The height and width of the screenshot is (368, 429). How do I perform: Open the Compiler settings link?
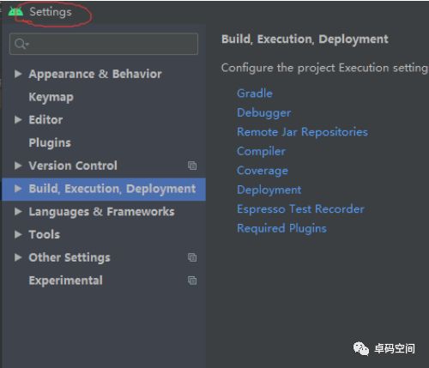point(261,151)
